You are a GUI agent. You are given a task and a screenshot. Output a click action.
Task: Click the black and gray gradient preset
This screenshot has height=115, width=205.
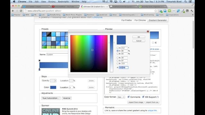click(49, 34)
